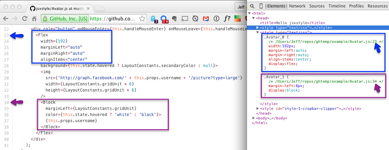389x150 pixels.
Task: Activate DevTools inspect element magnifier
Action: [x=252, y=6]
